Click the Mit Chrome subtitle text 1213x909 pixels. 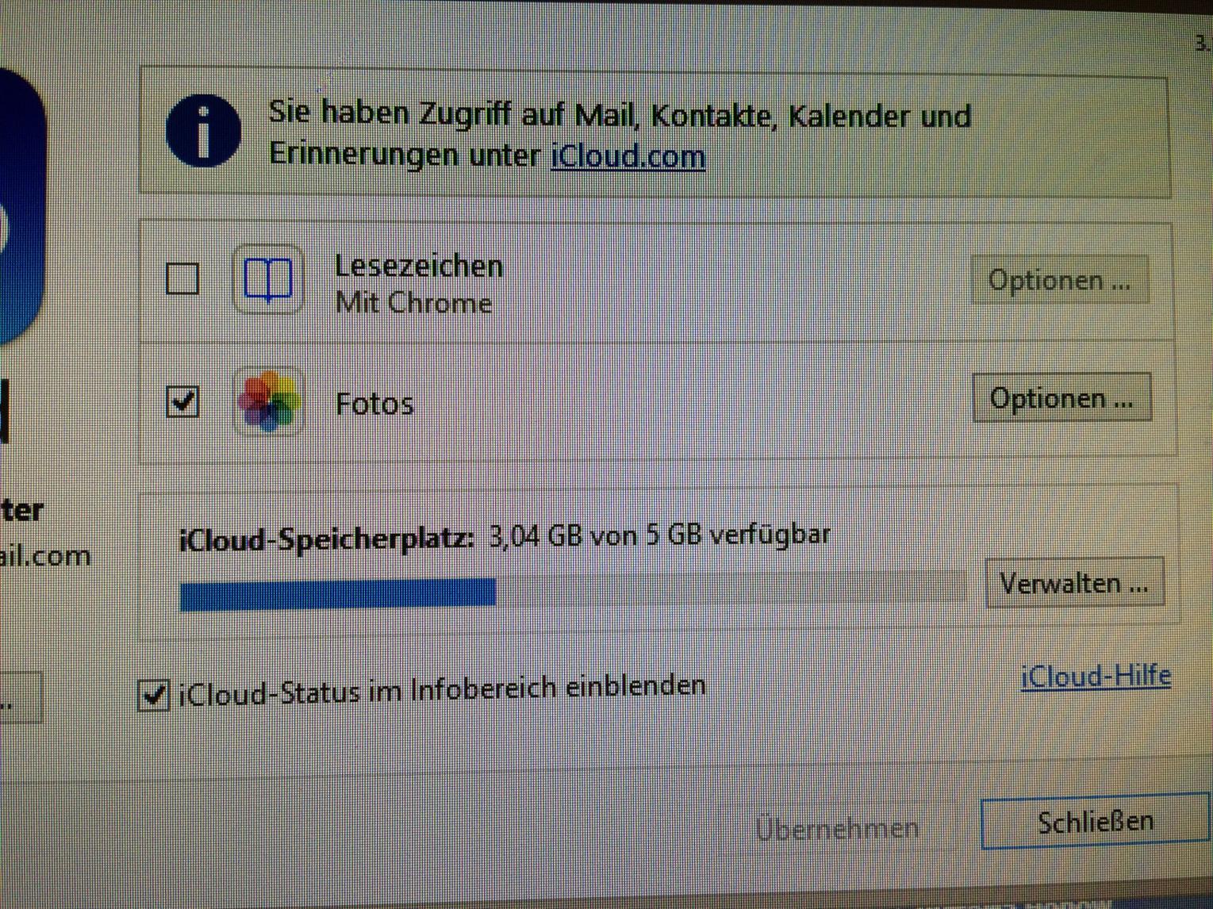413,303
